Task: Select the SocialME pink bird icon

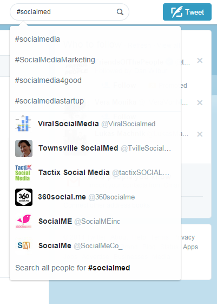Action: (x=24, y=222)
